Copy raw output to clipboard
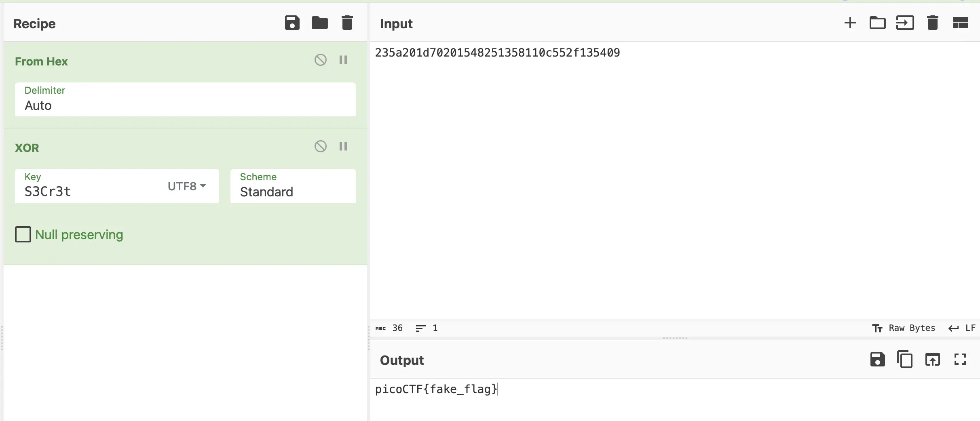The height and width of the screenshot is (421, 980). pyautogui.click(x=905, y=359)
